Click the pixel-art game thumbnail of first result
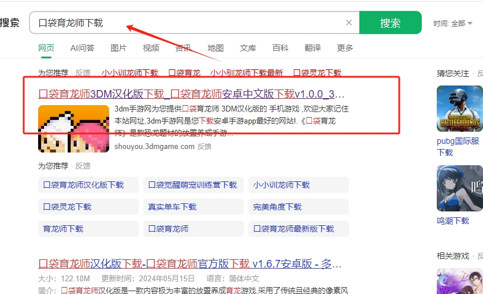Screen dimensions: 483x294 [73, 129]
